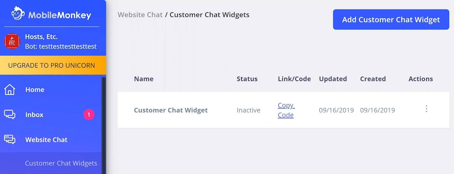Click Website Chat breadcrumb link
This screenshot has width=454, height=174.
[x=140, y=15]
